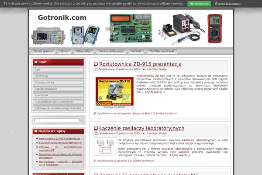Open Serwis- reklamacje menu item

pyautogui.click(x=111, y=51)
